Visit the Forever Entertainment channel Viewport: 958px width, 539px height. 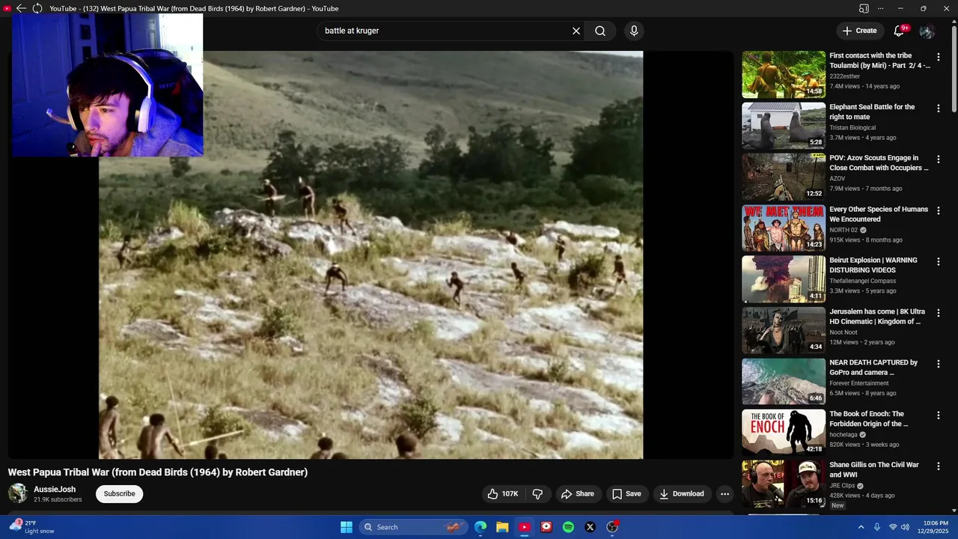pos(859,383)
